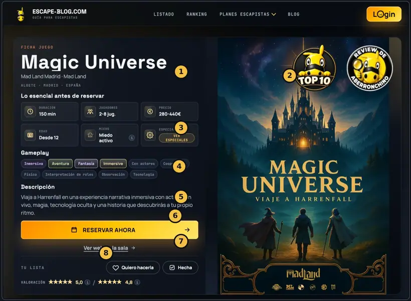Click the 'ALGETE · MADRID · ESPAÑA' location text

pyautogui.click(x=51, y=85)
